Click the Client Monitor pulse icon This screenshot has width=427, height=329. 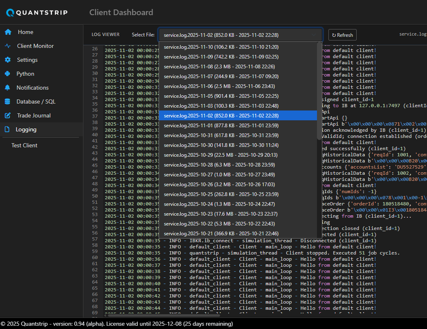(8, 46)
